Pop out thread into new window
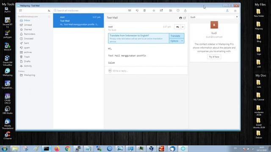 (x=185, y=18)
